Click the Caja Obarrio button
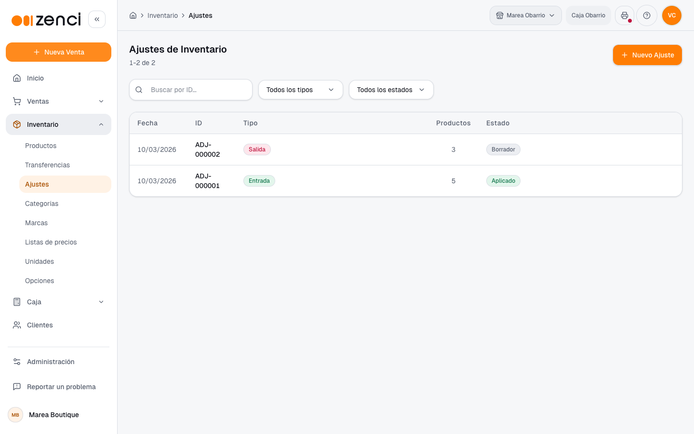The height and width of the screenshot is (434, 694). [588, 15]
